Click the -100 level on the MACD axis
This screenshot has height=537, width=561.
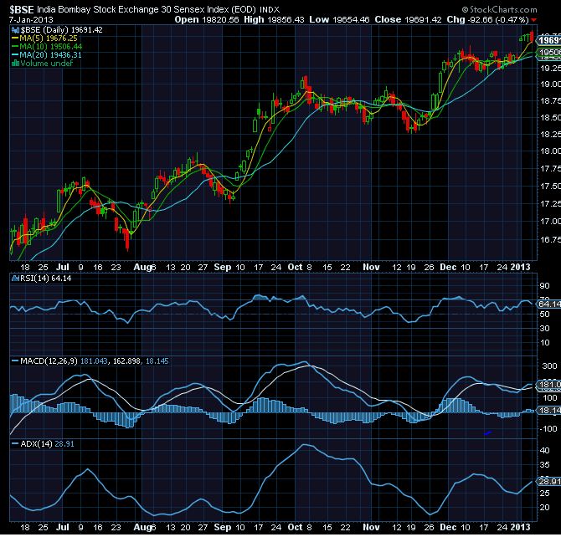pyautogui.click(x=548, y=428)
